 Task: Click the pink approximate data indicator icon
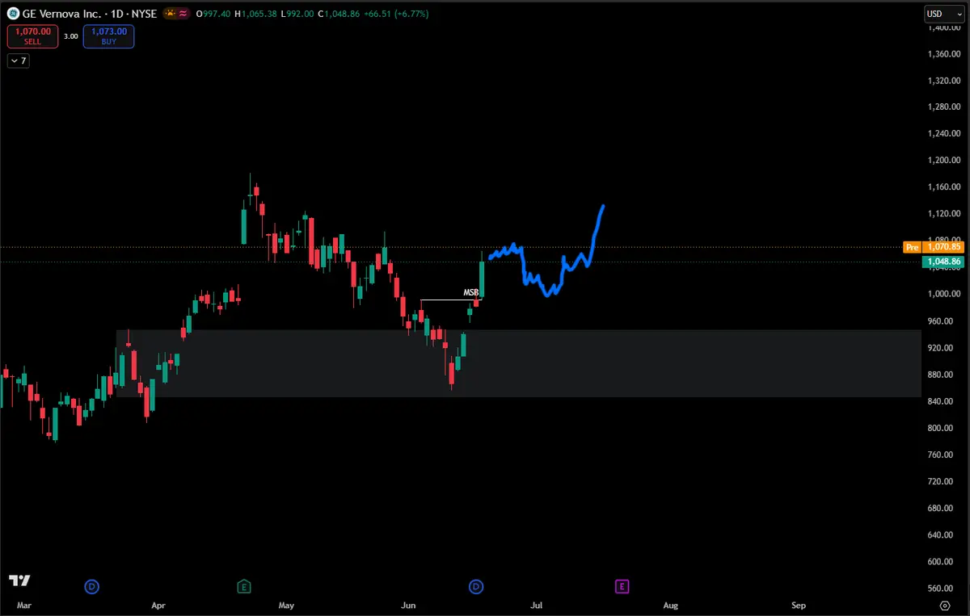click(184, 14)
